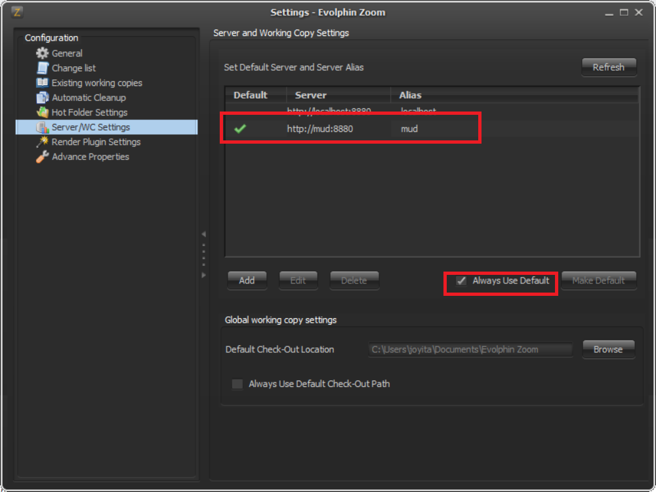Image resolution: width=656 pixels, height=492 pixels.
Task: Click the Advance Properties wrench icon
Action: point(42,157)
